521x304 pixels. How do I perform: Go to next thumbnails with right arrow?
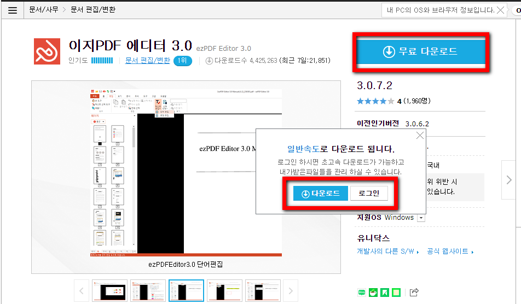pyautogui.click(x=291, y=291)
